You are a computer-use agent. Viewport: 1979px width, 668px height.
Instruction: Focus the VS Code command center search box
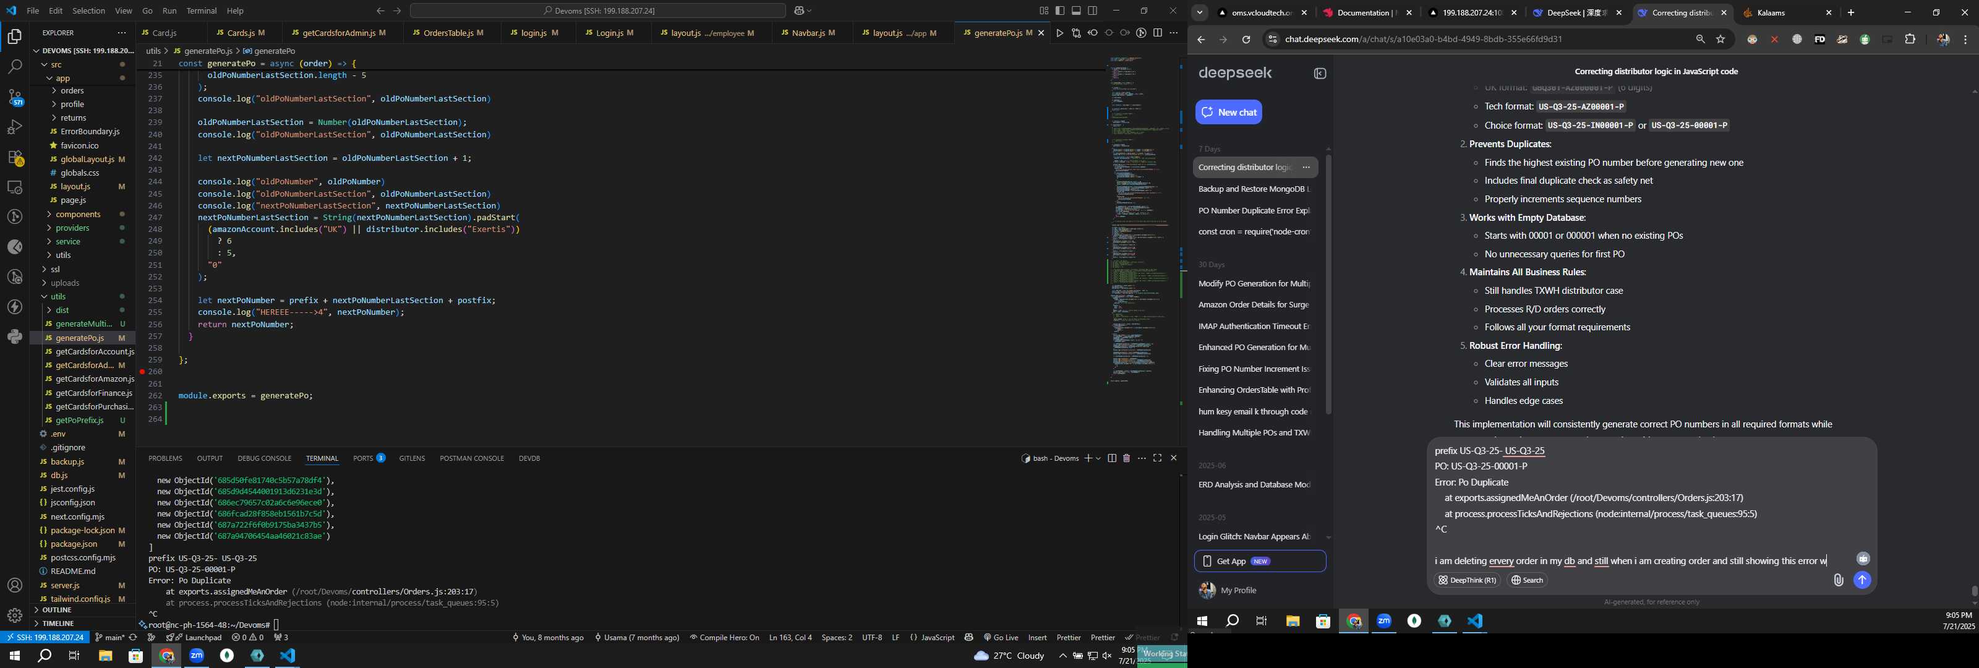[x=597, y=11]
